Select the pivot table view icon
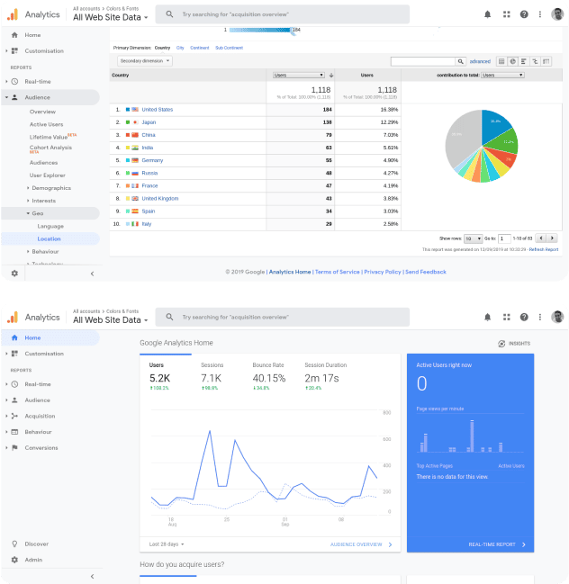The width and height of the screenshot is (569, 584). click(546, 61)
